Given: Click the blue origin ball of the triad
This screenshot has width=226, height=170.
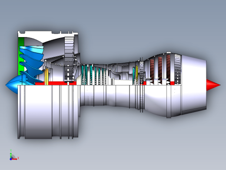Looking at the screenshot, I should 11,159.
